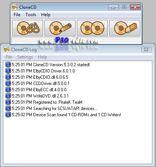Image resolution: width=156 pixels, height=167 pixels.
Task: Open the File menu in CloneCD Log
Action: (x=9, y=57)
